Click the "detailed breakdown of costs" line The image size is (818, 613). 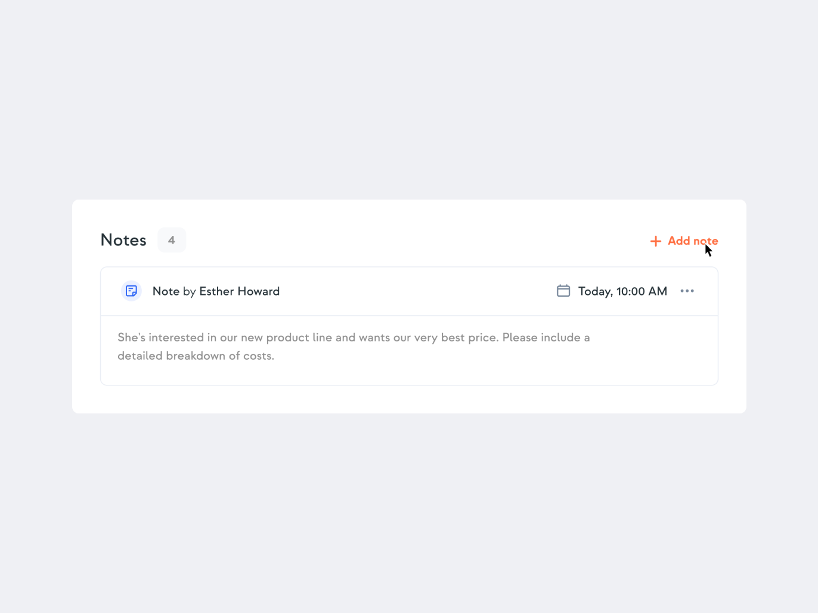(196, 356)
